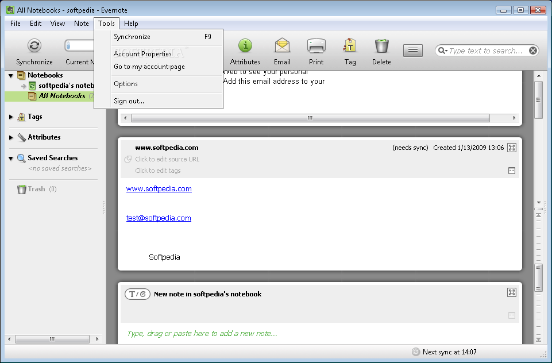The image size is (552, 363).
Task: Collapse the www.softpedia.com note header panel icon
Action: click(512, 171)
